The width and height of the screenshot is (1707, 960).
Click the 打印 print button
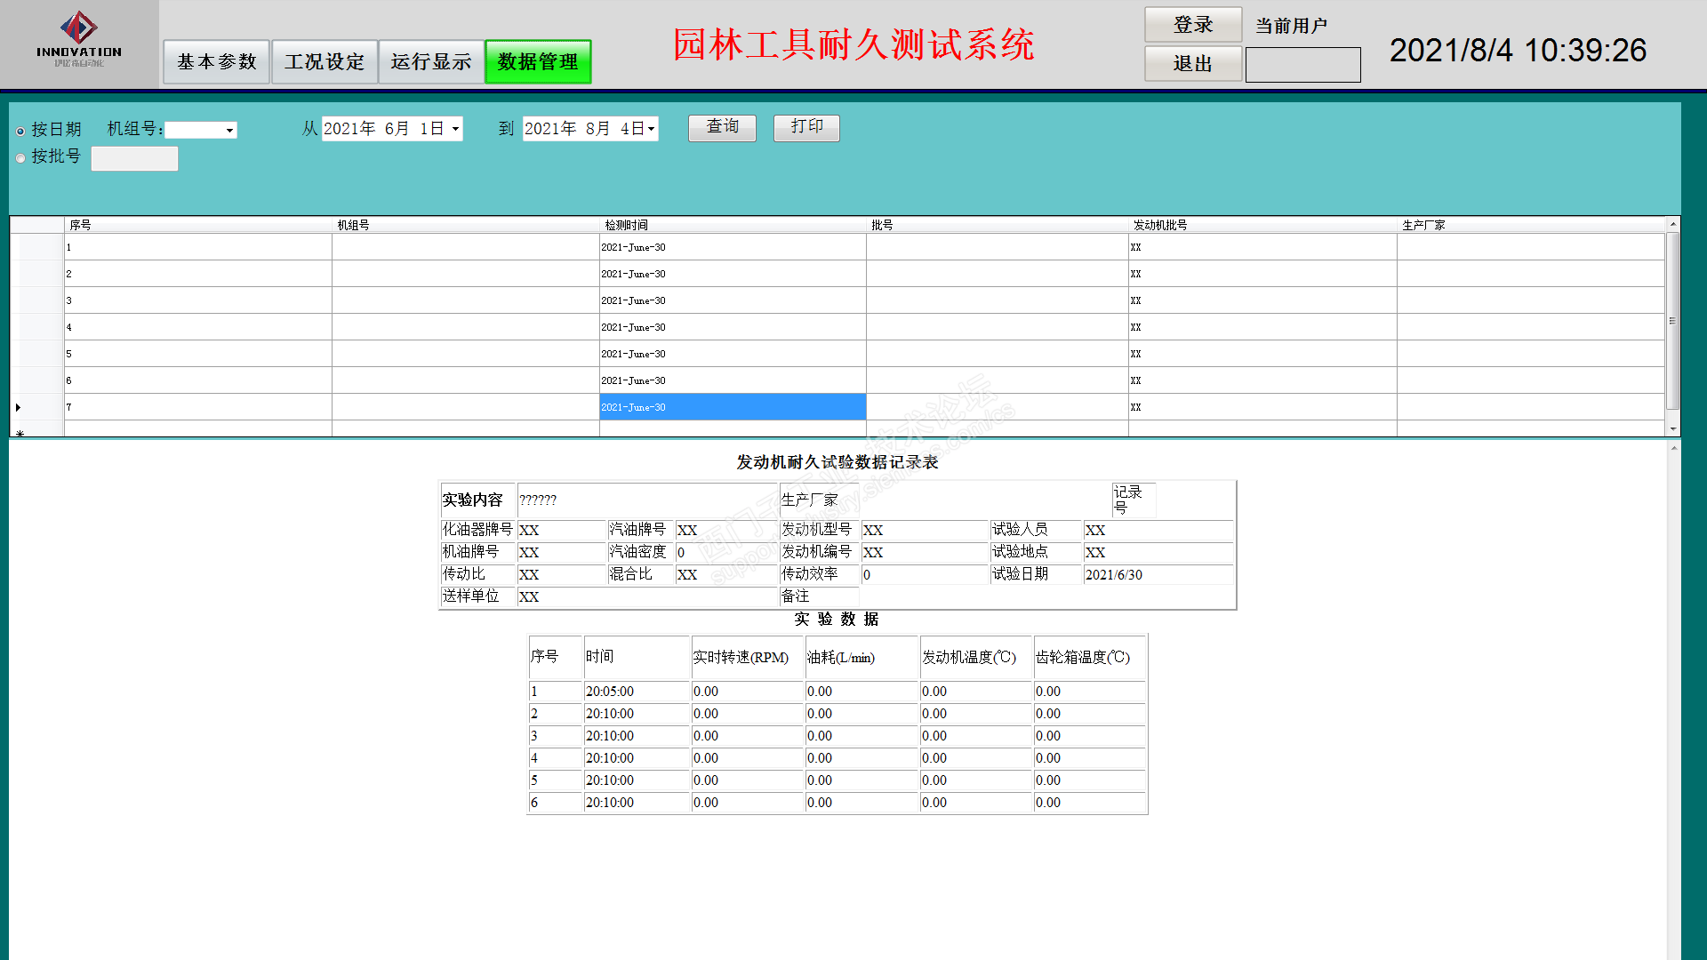click(x=806, y=127)
